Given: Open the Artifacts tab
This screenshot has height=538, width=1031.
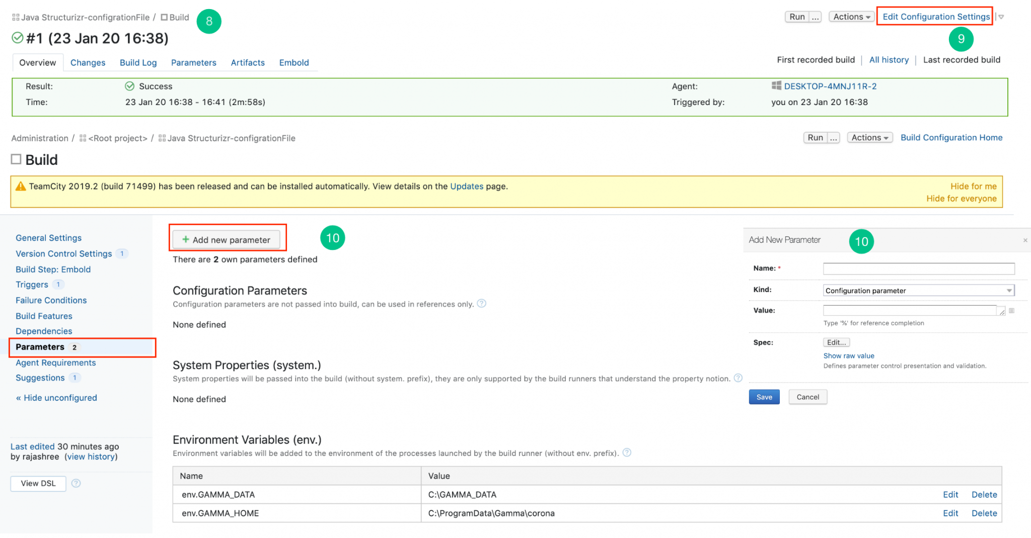Looking at the screenshot, I should click(248, 62).
